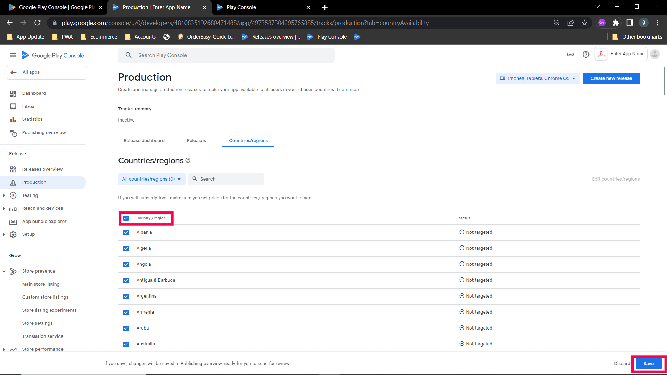Screen dimensions: 667x375
Task: Click the Learn more link
Action: [x=348, y=90]
